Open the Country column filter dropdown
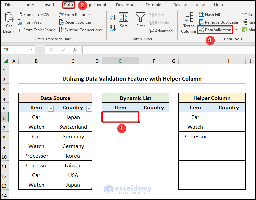Viewport: 256px width, 200px height. point(89,109)
